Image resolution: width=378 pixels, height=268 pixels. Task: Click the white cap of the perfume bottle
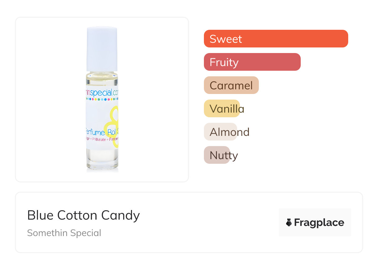[102, 49]
